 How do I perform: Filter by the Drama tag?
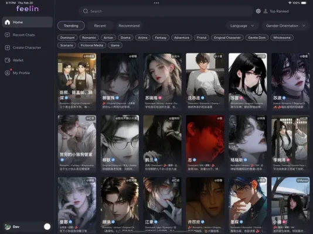125,37
